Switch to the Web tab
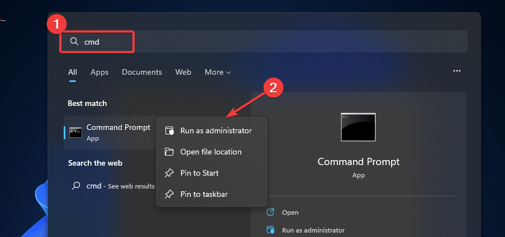505x237 pixels. pyautogui.click(x=183, y=72)
